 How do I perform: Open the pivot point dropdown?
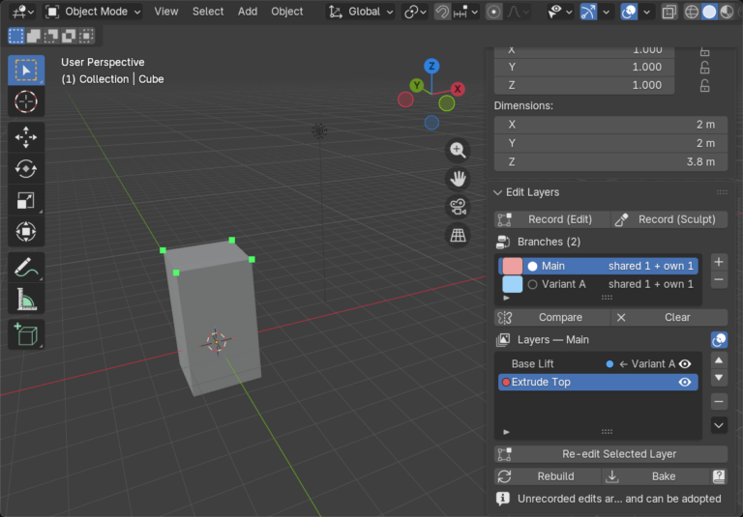point(415,12)
